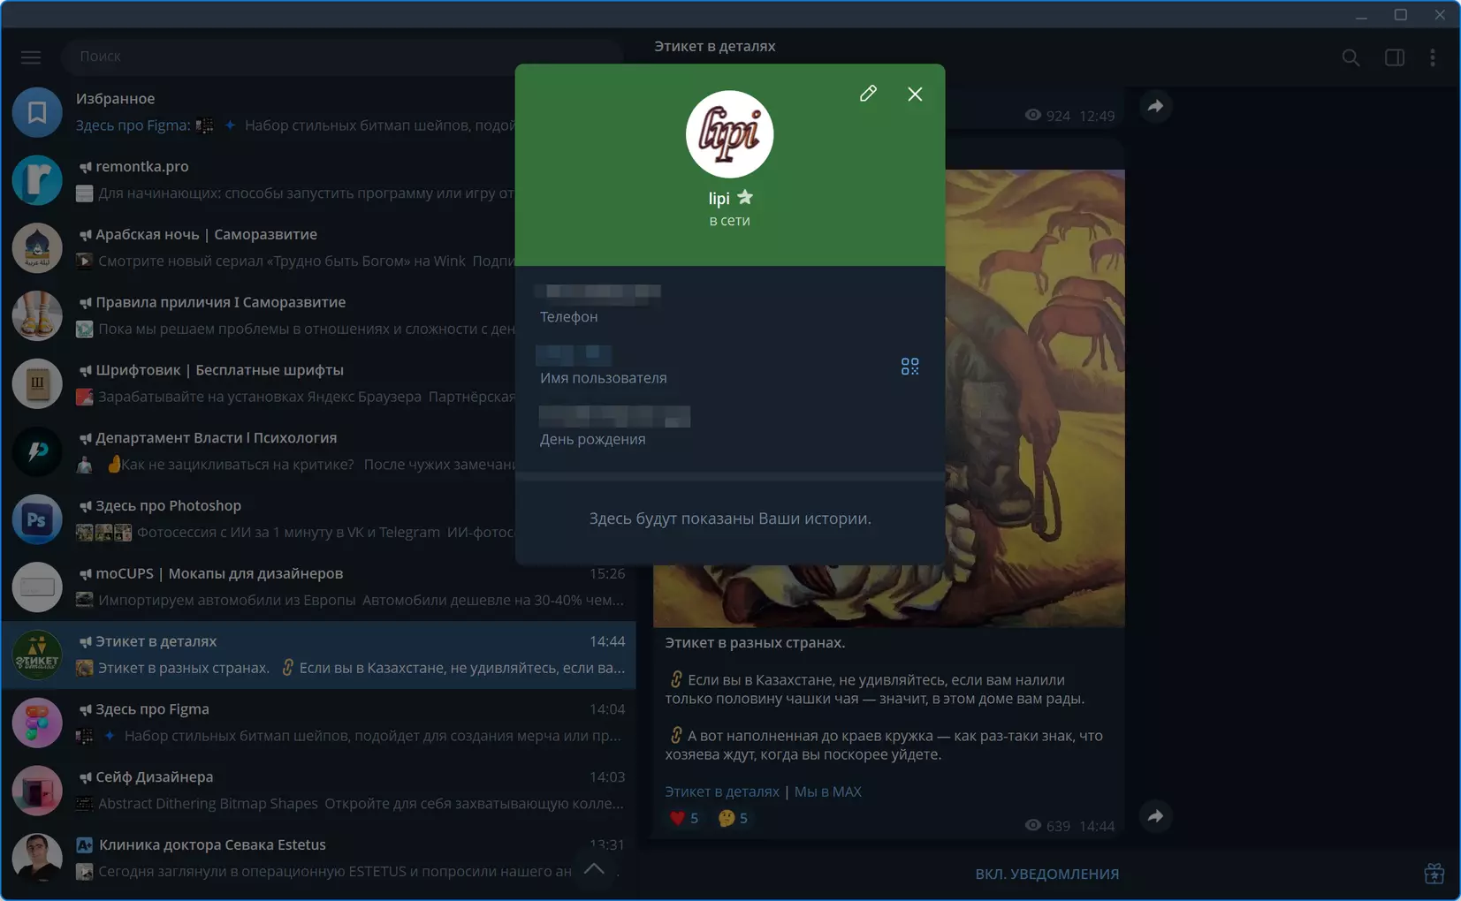Image resolution: width=1461 pixels, height=901 pixels.
Task: Toggle the chat info side panel
Action: [x=1395, y=57]
